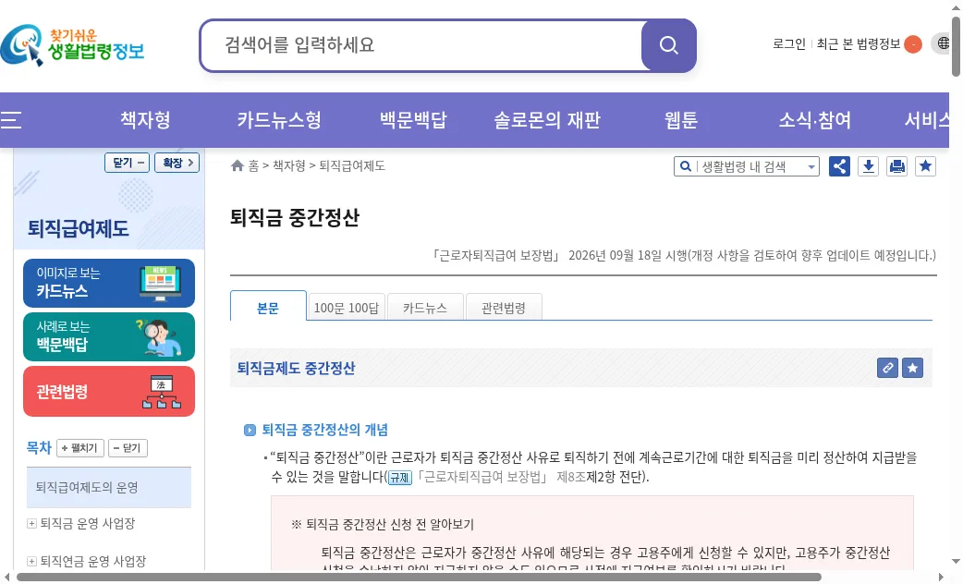Select 퇴직급여제도의 운영 in table of contents
Image resolution: width=963 pixels, height=584 pixels.
109,488
